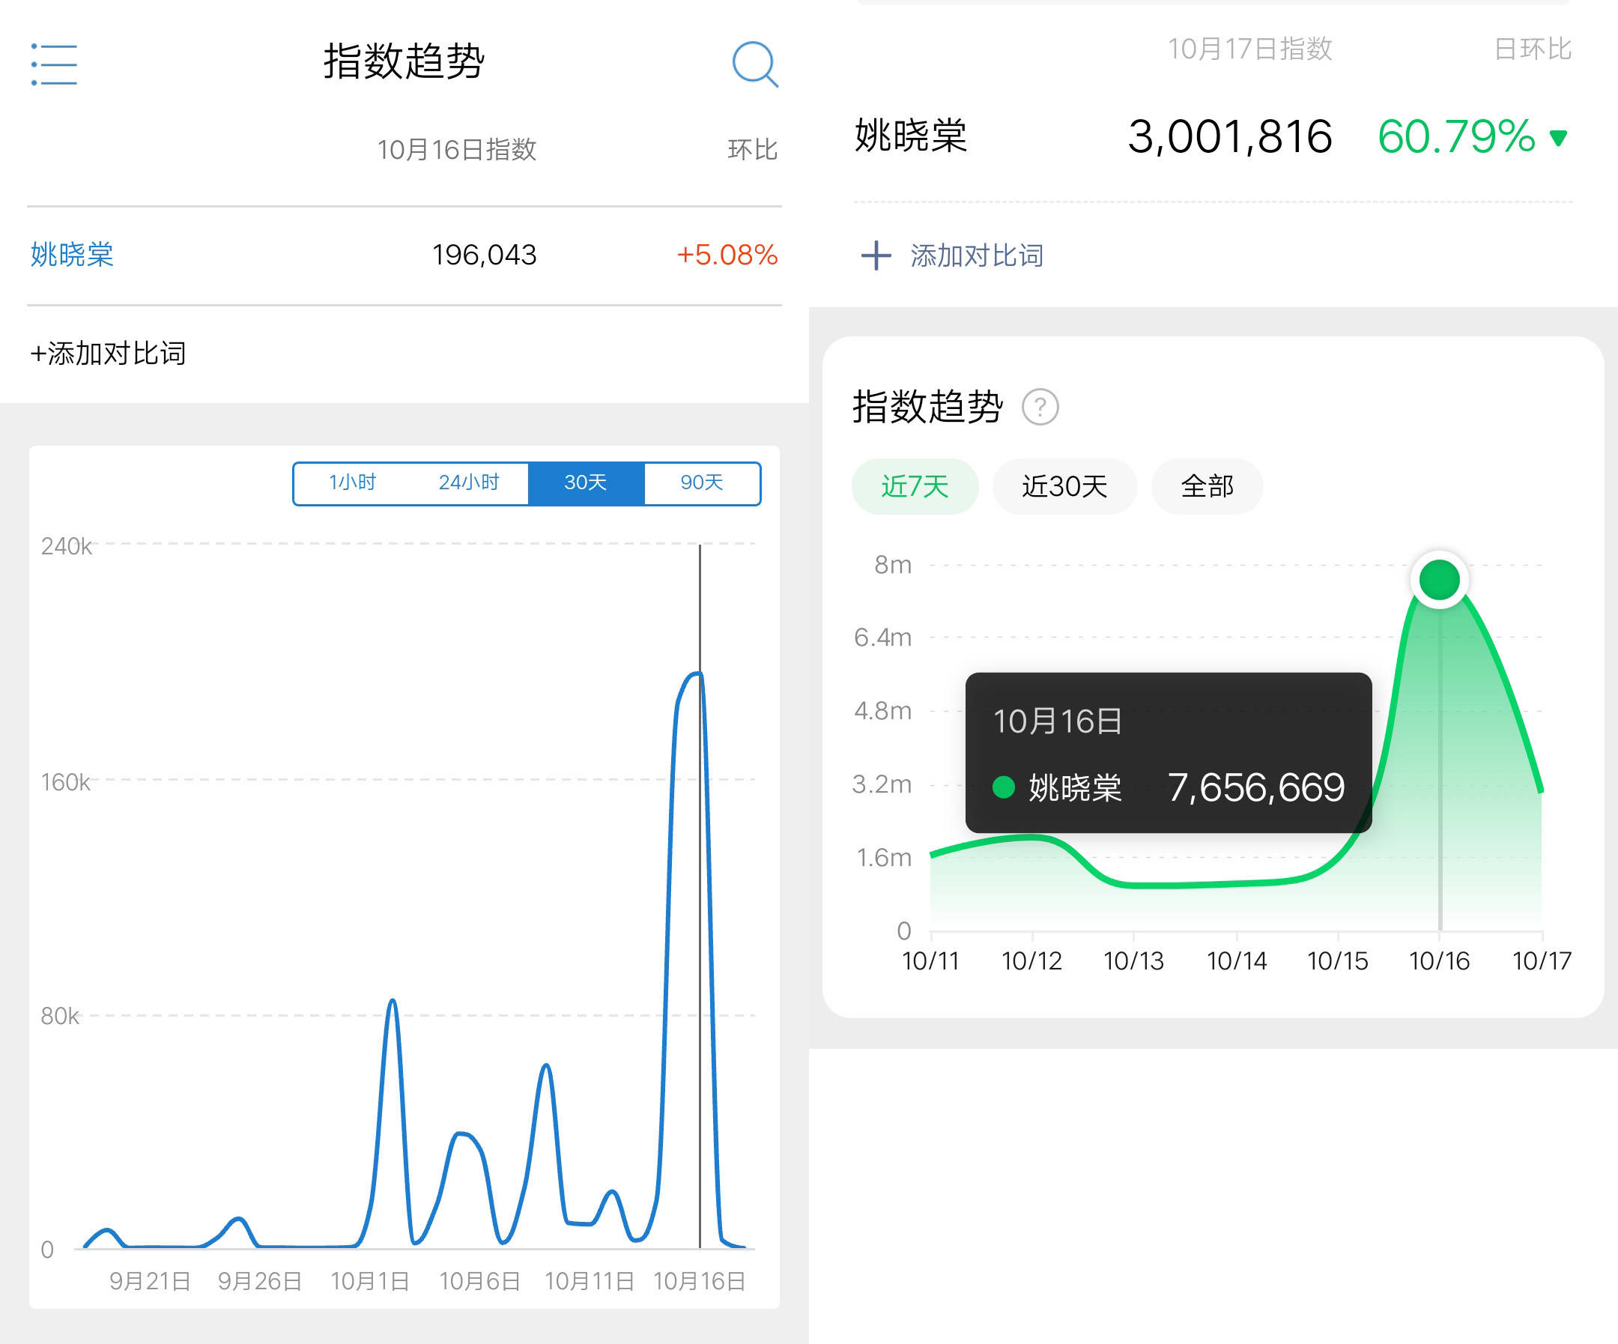Image resolution: width=1618 pixels, height=1344 pixels.
Task: Select the 1小时 tab
Action: point(351,482)
